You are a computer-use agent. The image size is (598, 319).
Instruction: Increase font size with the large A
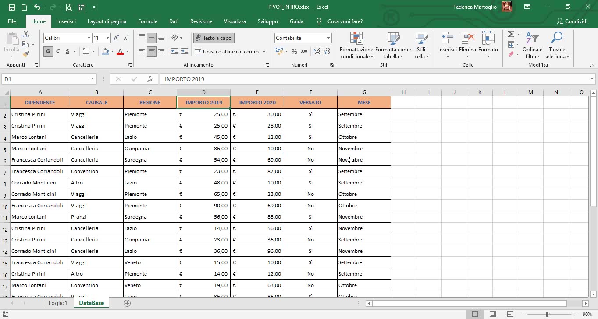[116, 38]
